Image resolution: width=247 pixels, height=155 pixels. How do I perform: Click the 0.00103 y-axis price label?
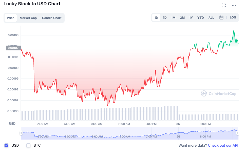click(x=13, y=35)
